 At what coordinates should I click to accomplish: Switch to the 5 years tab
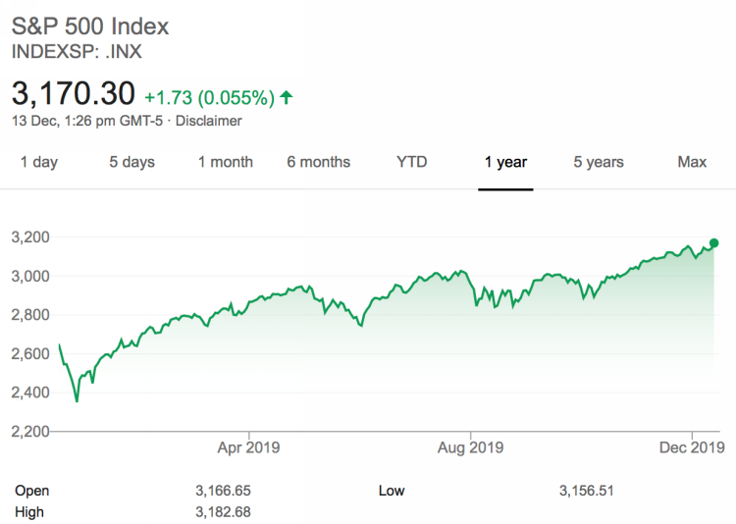(x=599, y=162)
